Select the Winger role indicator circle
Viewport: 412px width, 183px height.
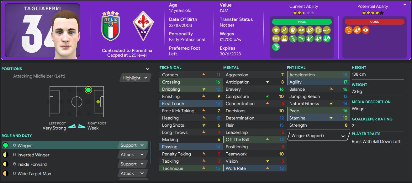[x=5, y=145]
